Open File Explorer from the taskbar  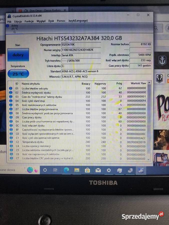point(77,170)
